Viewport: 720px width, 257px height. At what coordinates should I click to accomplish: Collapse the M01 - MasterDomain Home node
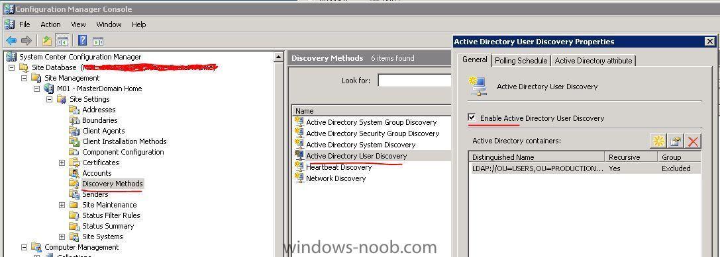point(36,89)
